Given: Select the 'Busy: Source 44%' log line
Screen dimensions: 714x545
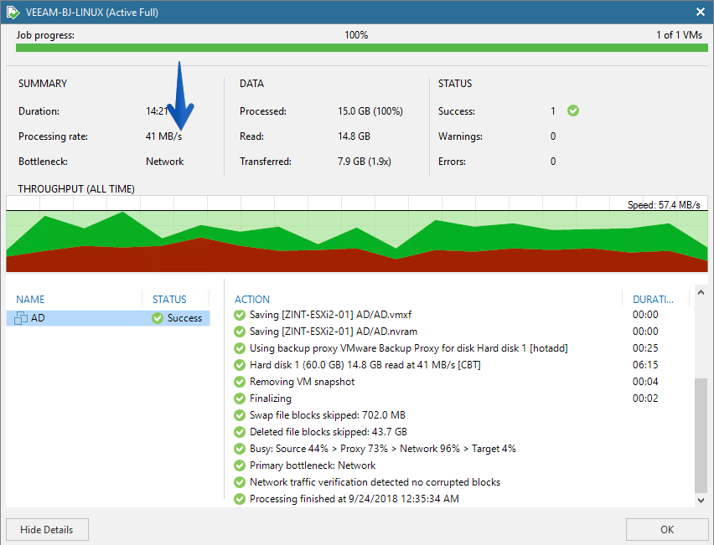Looking at the screenshot, I should 382,449.
